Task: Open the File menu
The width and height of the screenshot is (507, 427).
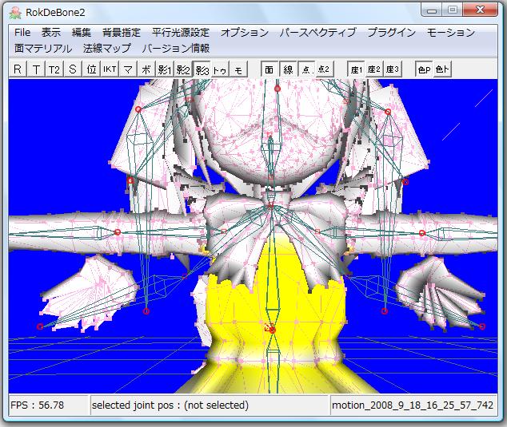Action: [x=22, y=33]
